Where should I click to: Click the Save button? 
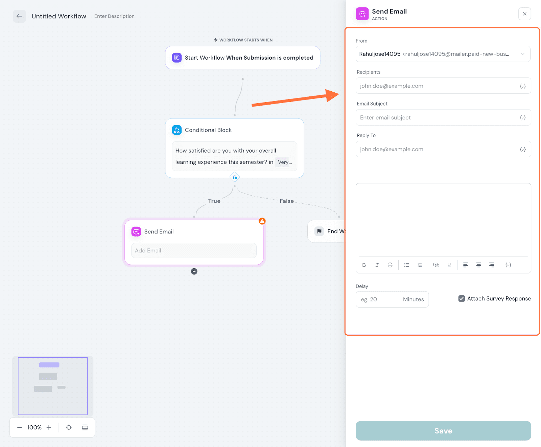point(443,431)
